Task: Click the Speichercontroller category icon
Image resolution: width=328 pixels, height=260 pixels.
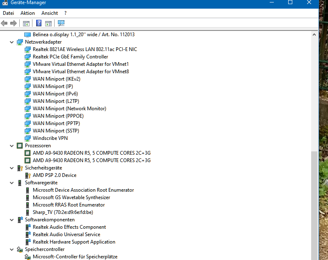Action: pos(20,249)
